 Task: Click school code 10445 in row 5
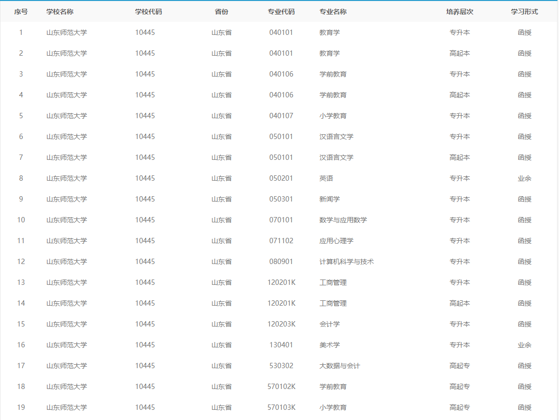(x=145, y=116)
